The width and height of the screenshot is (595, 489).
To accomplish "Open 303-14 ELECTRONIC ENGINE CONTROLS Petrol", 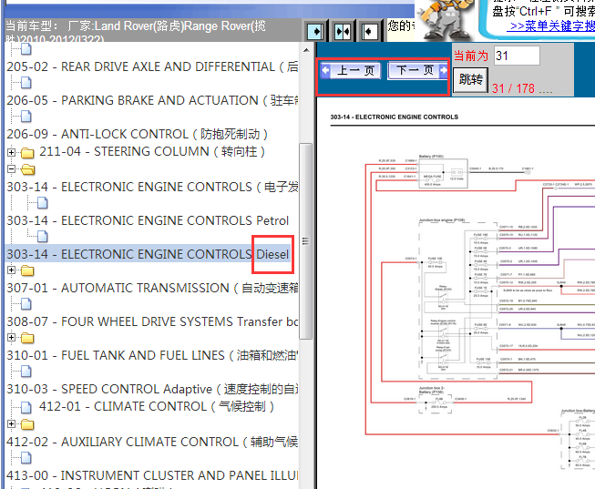I will click(148, 220).
